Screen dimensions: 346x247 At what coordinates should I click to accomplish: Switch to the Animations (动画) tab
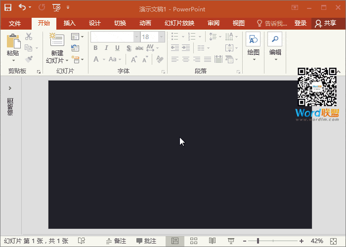145,23
